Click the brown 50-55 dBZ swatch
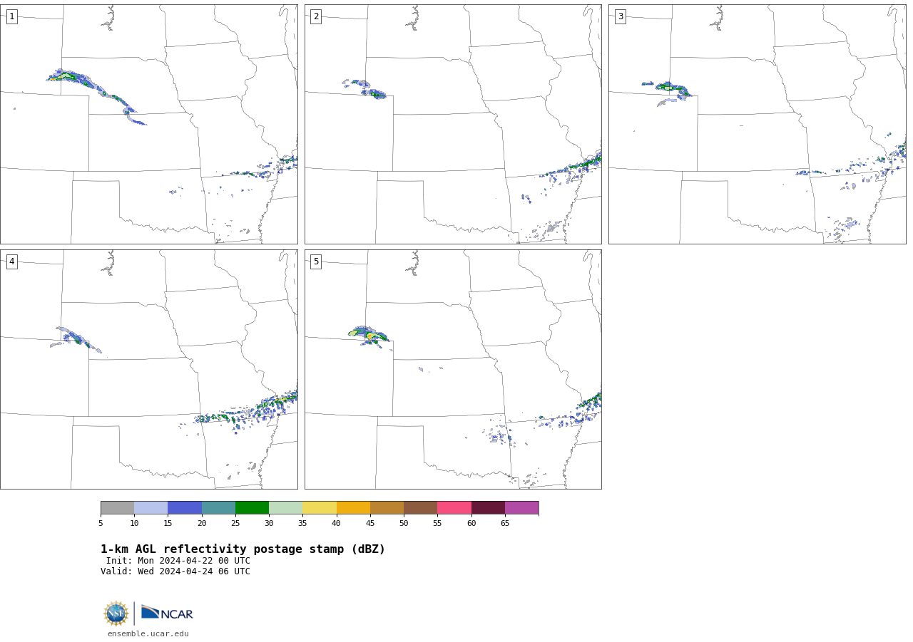The height and width of the screenshot is (642, 913). [420, 508]
